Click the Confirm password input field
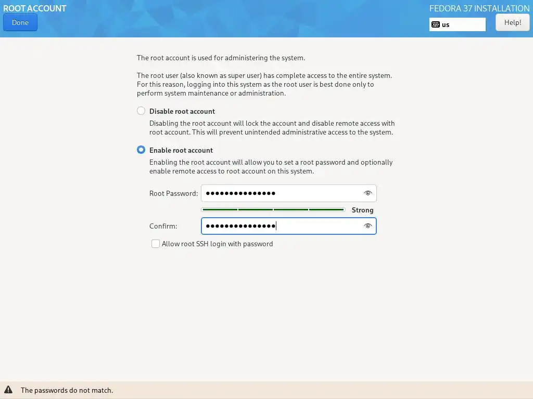The width and height of the screenshot is (533, 399). click(x=288, y=226)
